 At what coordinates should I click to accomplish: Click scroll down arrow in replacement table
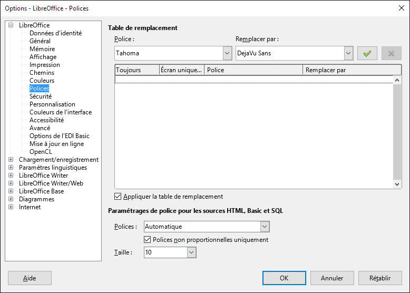click(x=397, y=184)
